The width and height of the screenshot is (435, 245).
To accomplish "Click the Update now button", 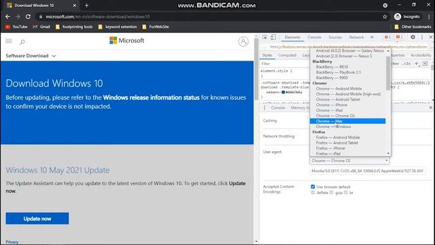I will [x=37, y=218].
